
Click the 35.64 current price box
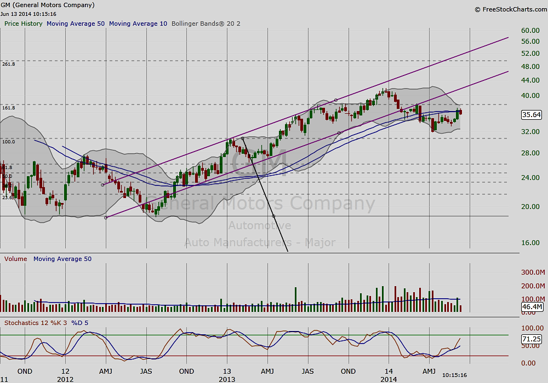(531, 115)
